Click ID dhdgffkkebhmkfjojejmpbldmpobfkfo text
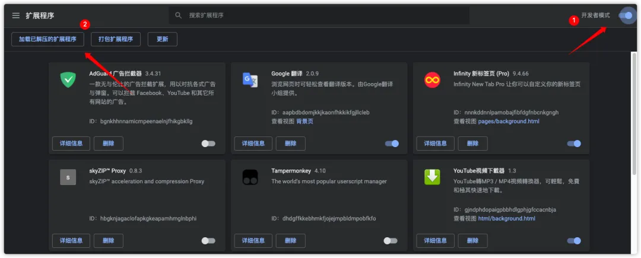Screen dimensions: 641x258 tap(324, 219)
